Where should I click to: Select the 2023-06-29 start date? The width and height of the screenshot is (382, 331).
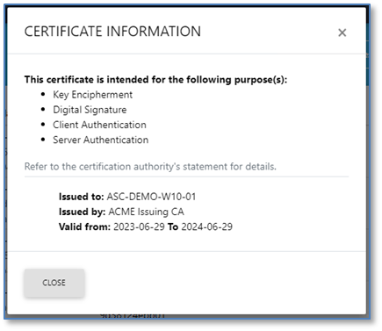point(139,227)
